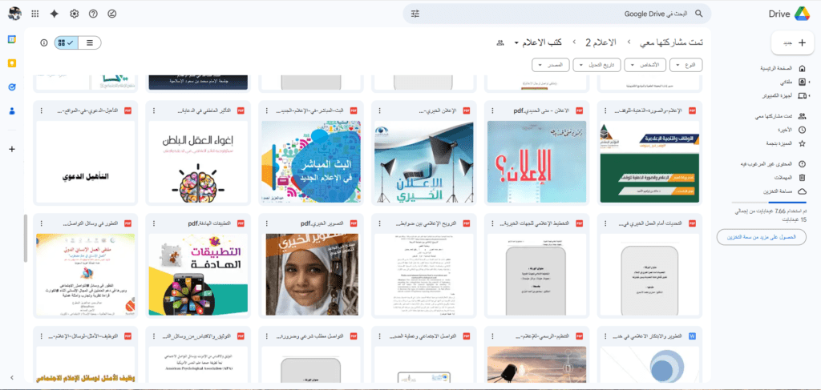Viewport: 821px width, 390px height.
Task: Open Google Calendar in side panel
Action: click(12, 39)
